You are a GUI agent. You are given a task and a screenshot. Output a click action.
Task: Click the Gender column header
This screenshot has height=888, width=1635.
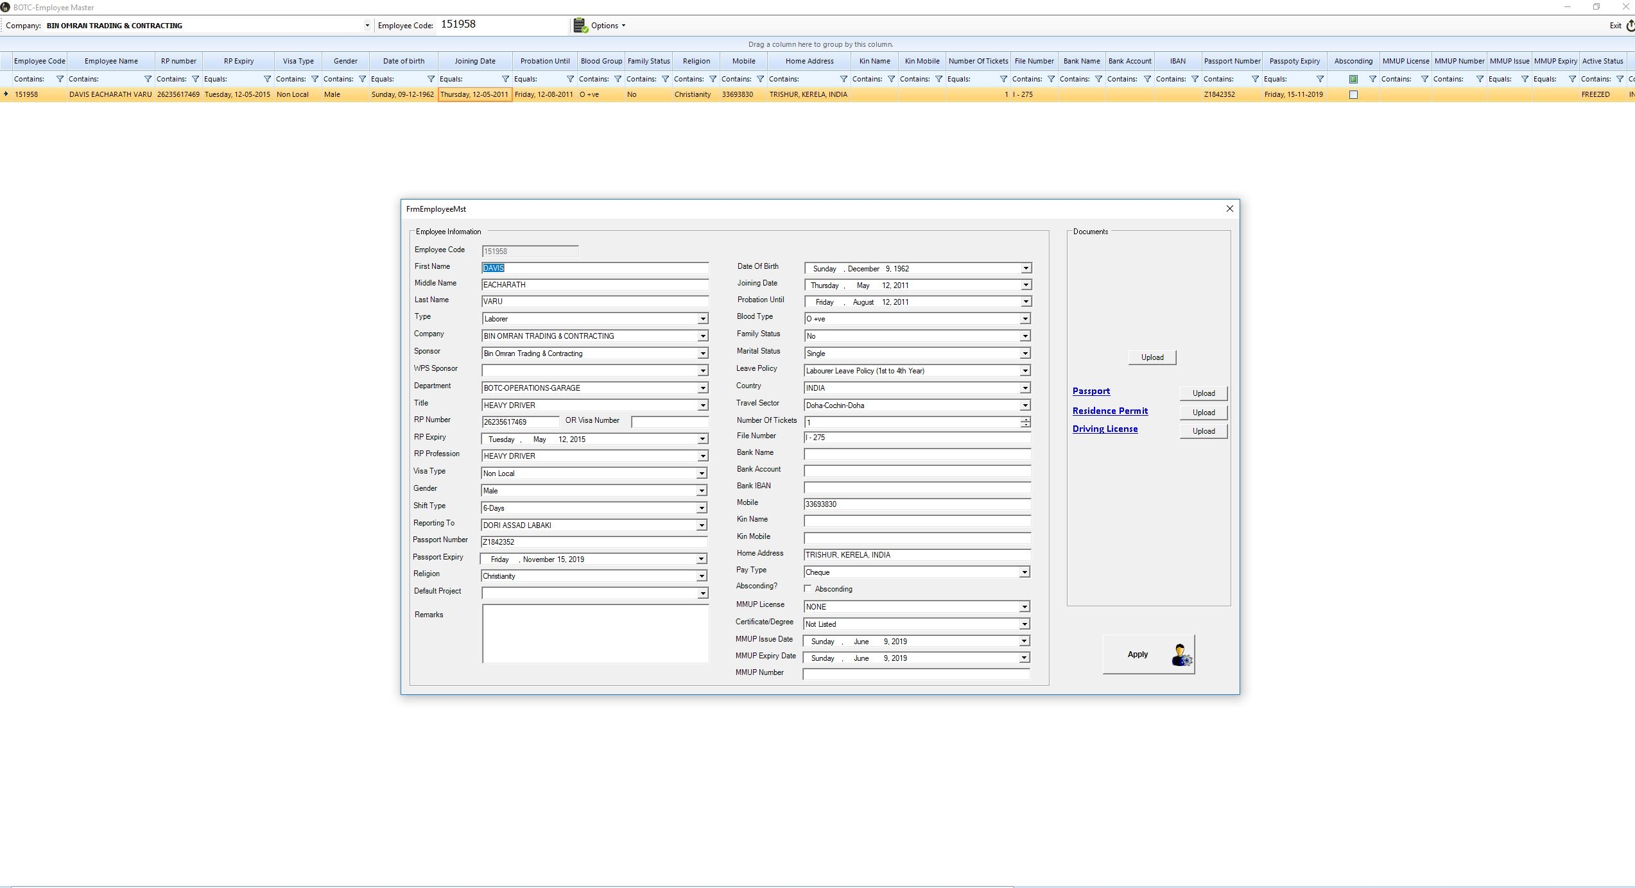(345, 61)
